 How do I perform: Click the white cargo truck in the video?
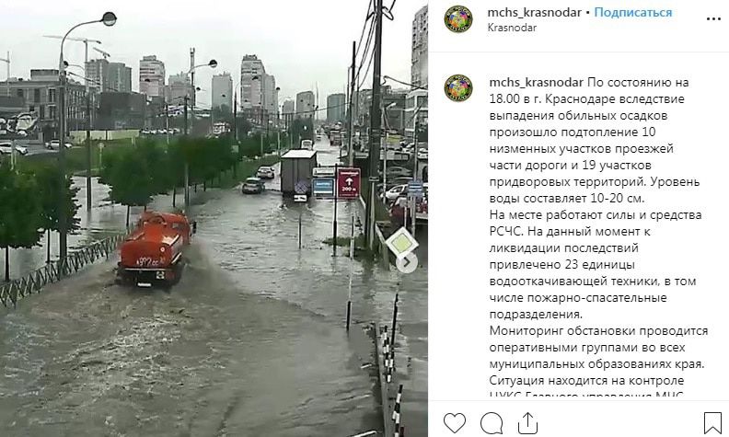[298, 172]
